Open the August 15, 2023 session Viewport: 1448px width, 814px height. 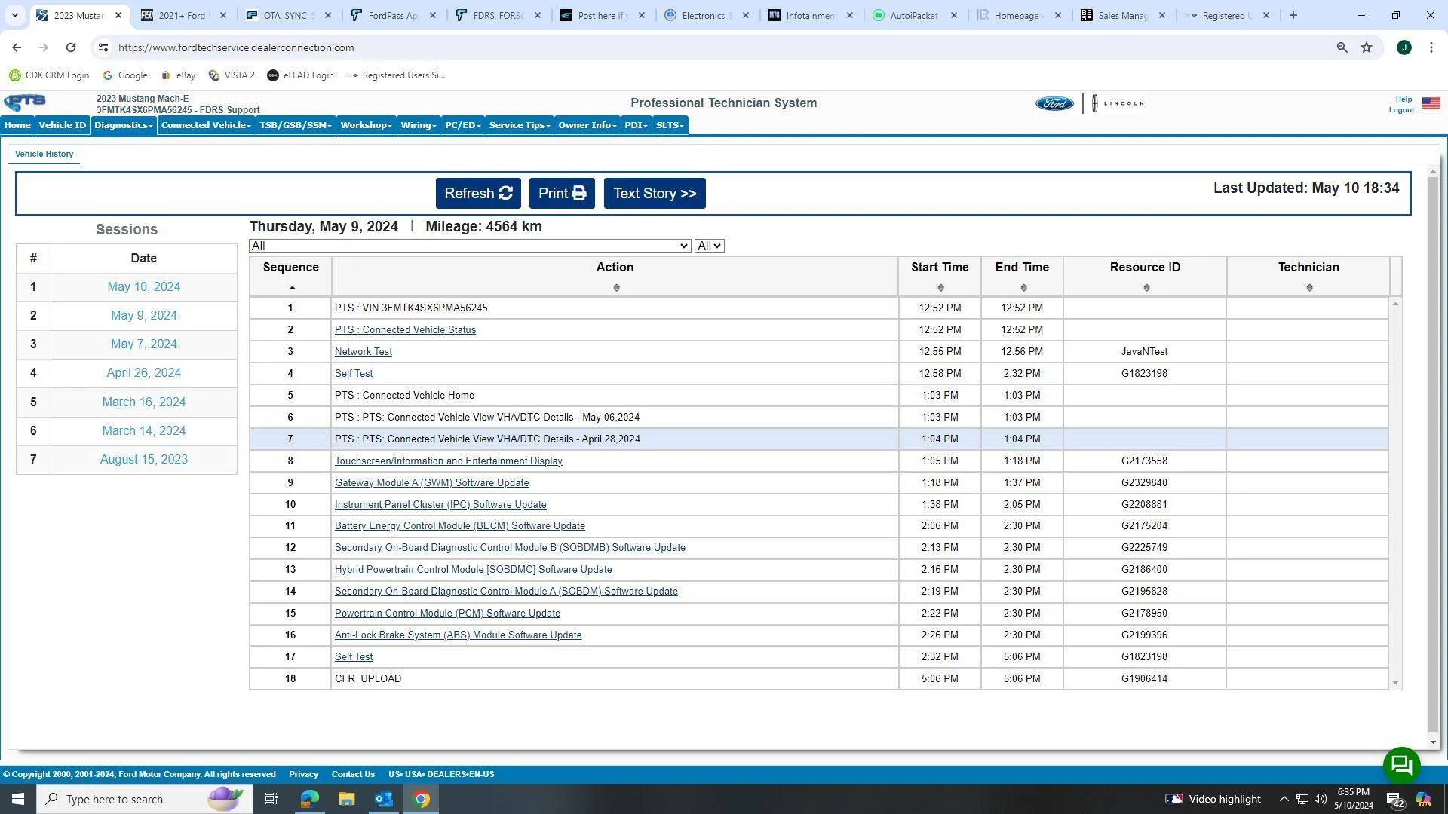click(x=144, y=460)
